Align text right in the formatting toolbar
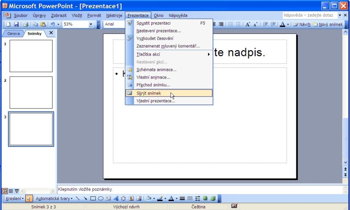Screen dimensions: 350x210 (x=221, y=24)
